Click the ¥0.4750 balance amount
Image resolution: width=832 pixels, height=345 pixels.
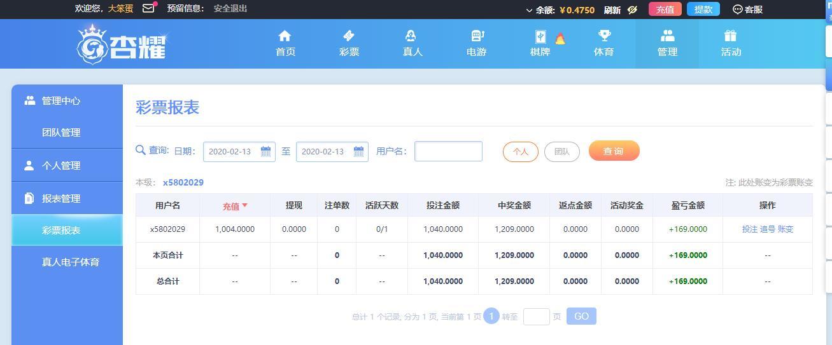577,10
